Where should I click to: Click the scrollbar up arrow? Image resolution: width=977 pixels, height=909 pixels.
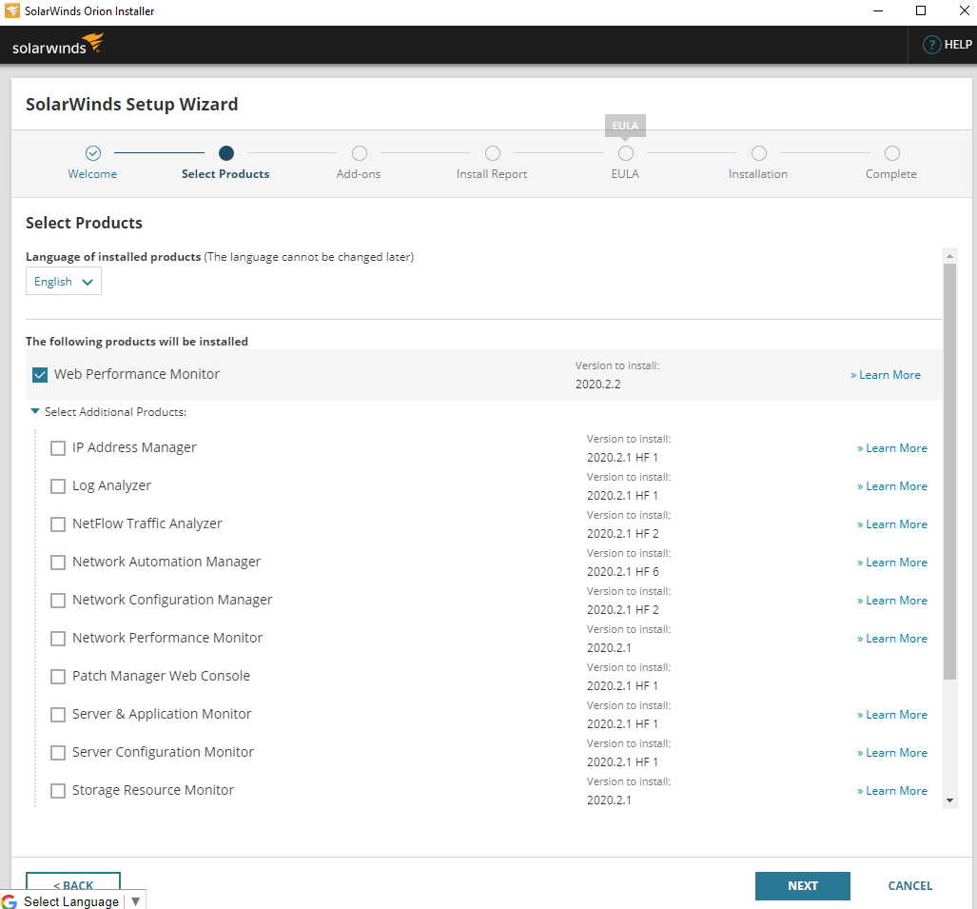[949, 256]
